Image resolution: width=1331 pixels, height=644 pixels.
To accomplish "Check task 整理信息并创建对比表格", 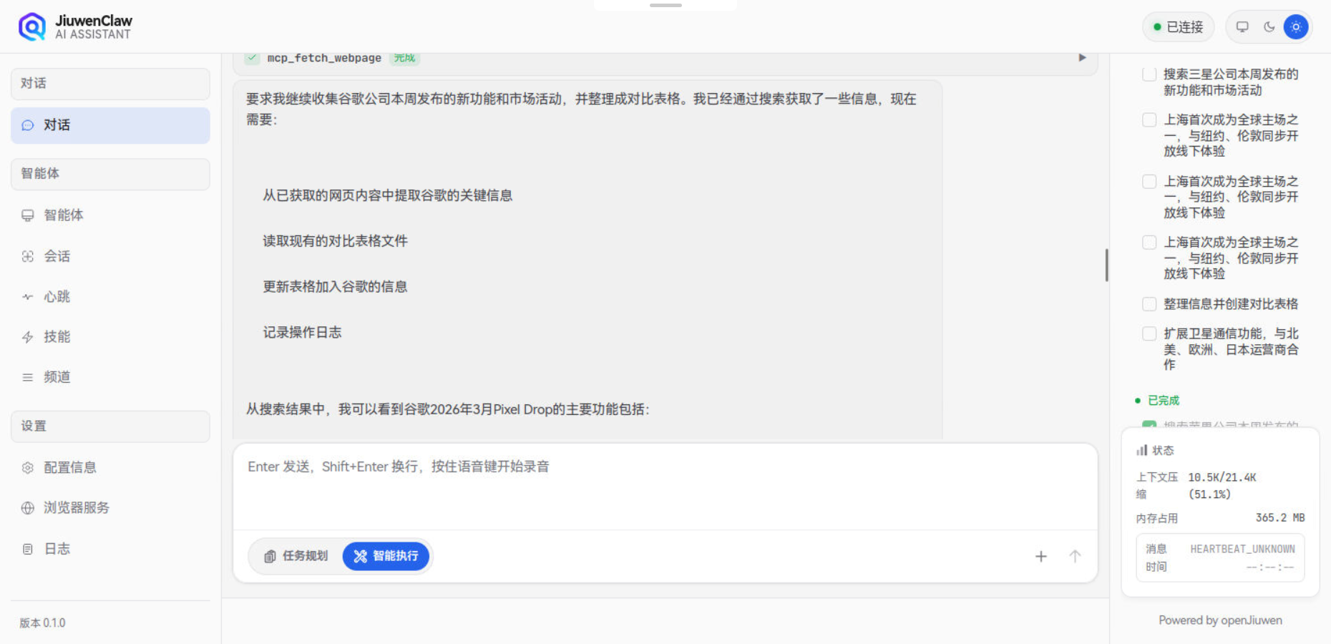I will [1149, 304].
